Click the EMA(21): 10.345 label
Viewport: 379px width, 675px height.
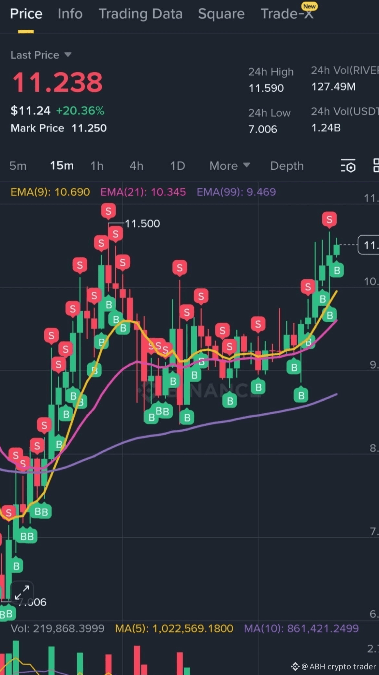click(143, 192)
